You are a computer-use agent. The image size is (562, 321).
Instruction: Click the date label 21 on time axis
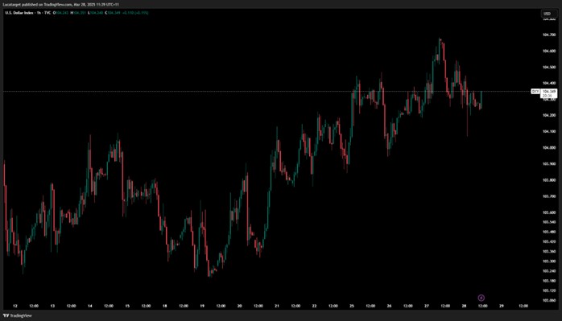(277, 307)
